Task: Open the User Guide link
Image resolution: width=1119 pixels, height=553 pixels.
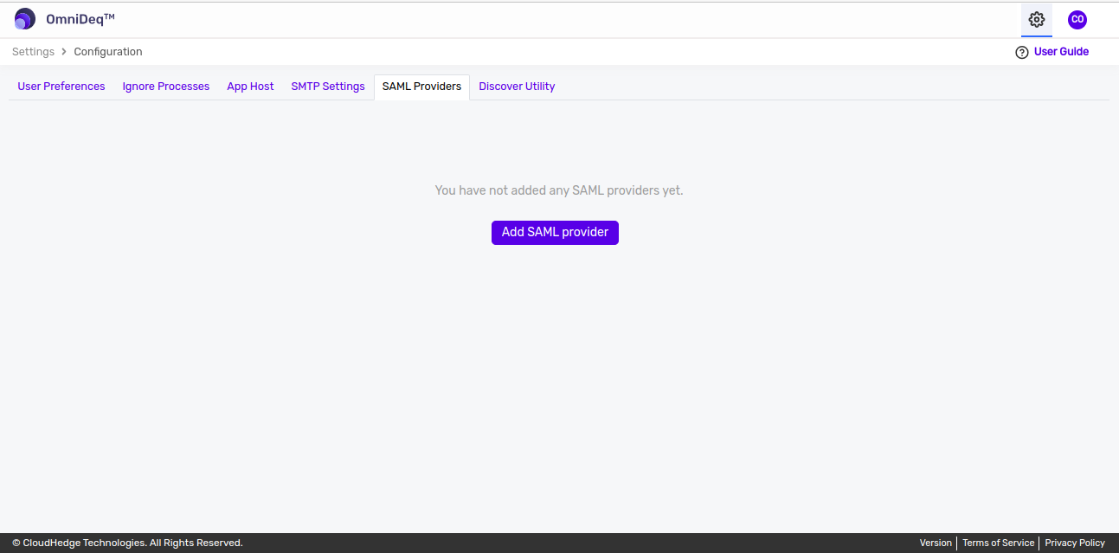Action: [x=1061, y=52]
